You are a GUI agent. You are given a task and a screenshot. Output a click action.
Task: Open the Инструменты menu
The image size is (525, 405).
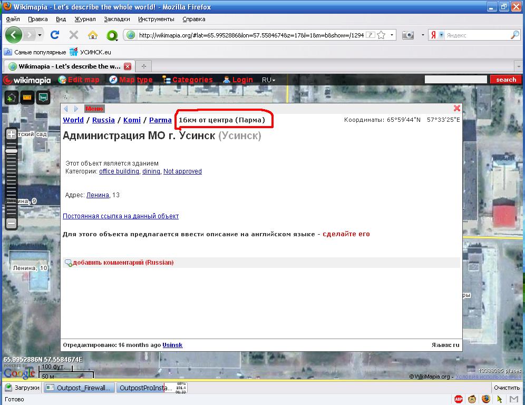point(156,19)
